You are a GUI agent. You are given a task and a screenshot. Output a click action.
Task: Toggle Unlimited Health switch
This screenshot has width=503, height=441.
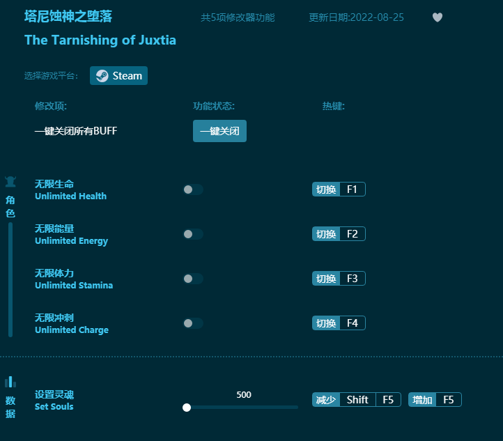193,189
